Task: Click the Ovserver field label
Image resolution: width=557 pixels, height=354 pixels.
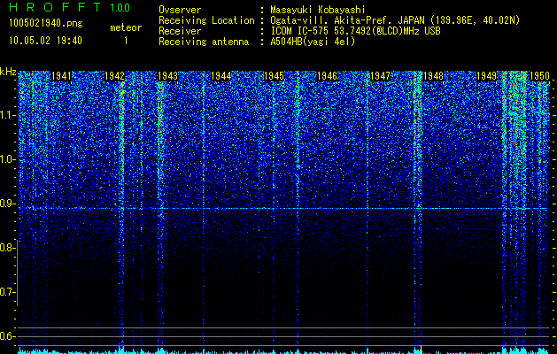Action: 180,10
